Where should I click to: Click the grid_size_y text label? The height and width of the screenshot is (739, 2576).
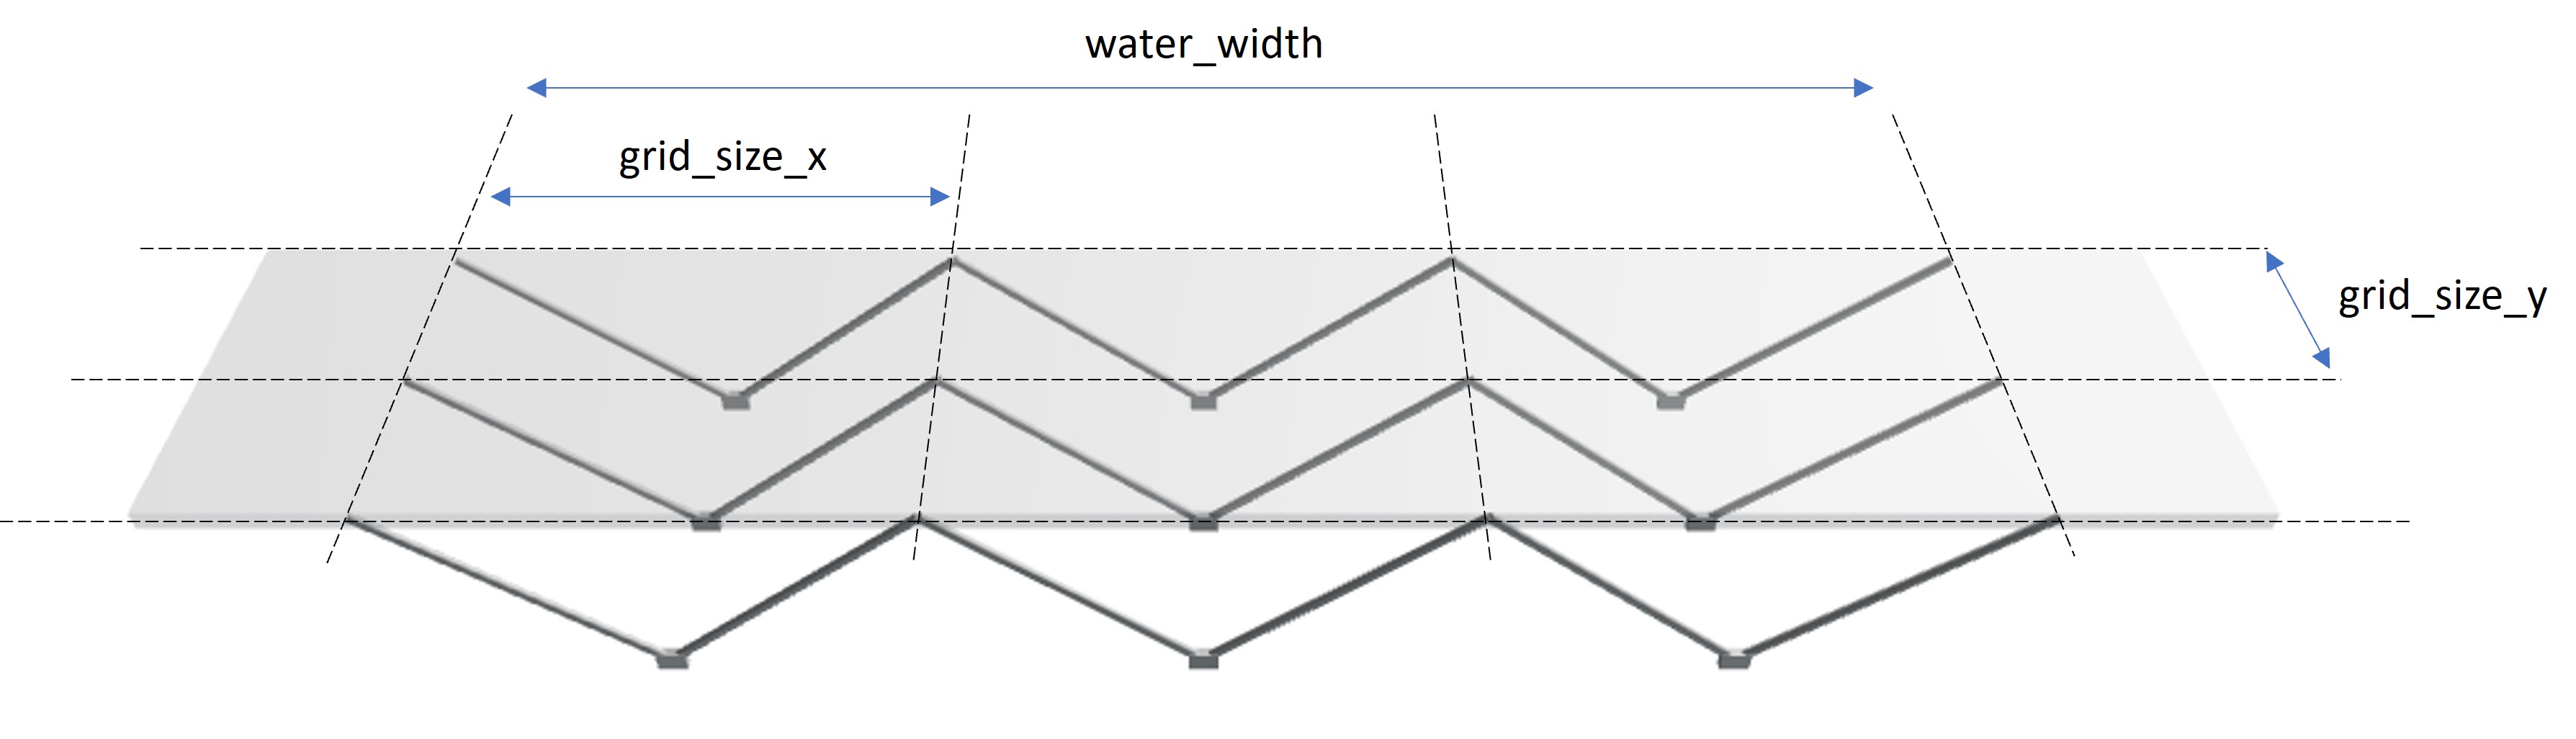click(x=2441, y=297)
